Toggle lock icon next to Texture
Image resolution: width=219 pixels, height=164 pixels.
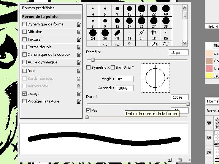pos(79,39)
